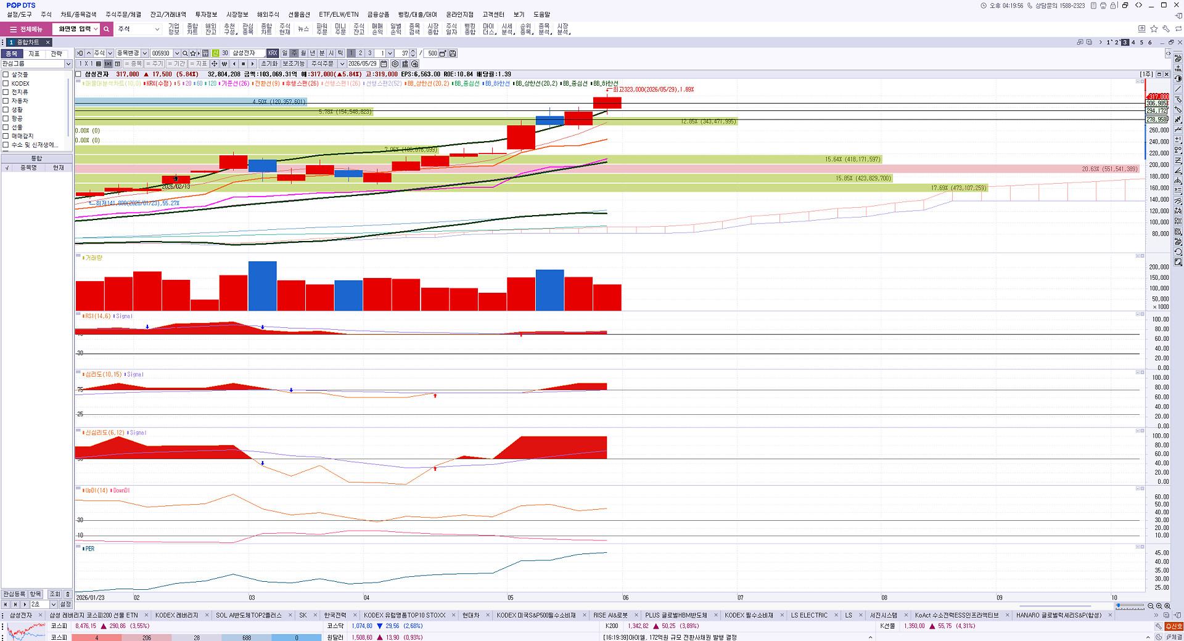1184x641 pixels.
Task: Click the stock search magnifier icon
Action: [185, 53]
